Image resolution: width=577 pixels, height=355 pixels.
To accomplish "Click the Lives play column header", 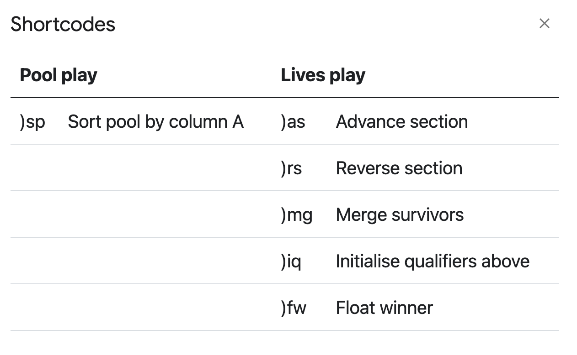I will (323, 75).
